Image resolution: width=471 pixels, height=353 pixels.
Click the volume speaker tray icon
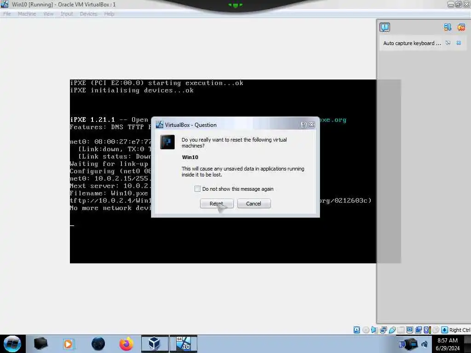tap(425, 344)
